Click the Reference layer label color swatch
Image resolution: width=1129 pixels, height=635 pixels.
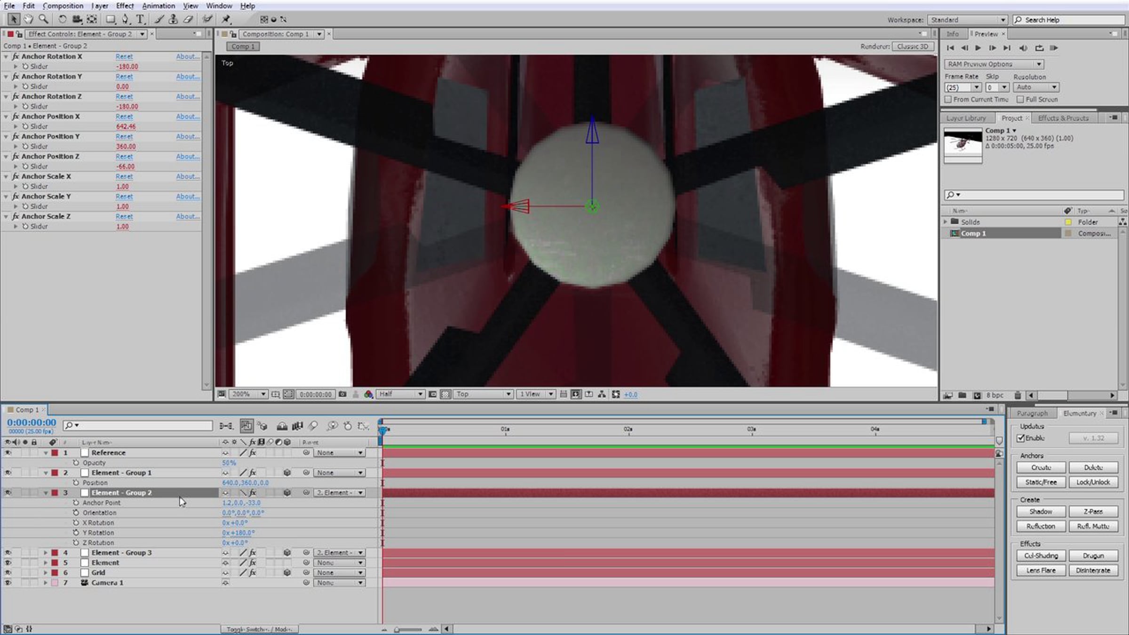(x=55, y=452)
